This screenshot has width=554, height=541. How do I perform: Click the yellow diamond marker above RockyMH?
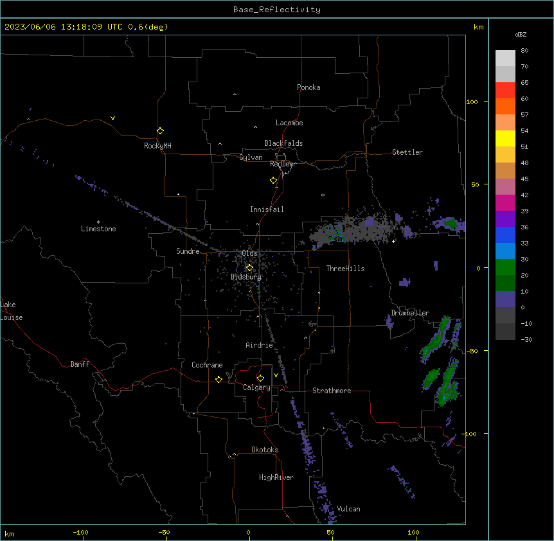click(160, 130)
